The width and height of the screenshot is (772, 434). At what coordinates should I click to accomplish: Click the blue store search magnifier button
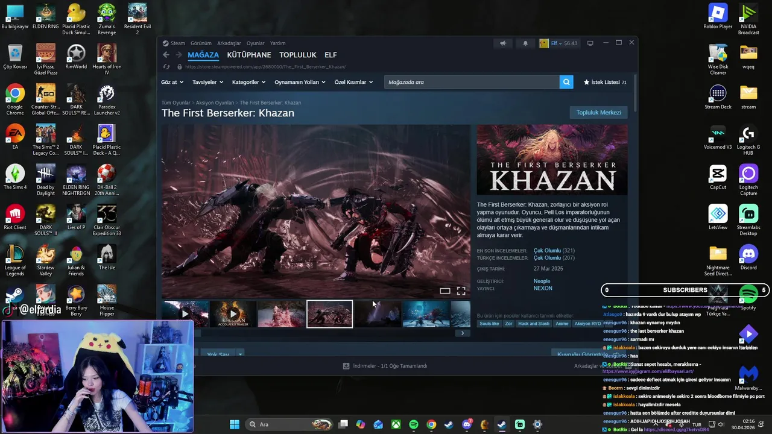(x=566, y=82)
